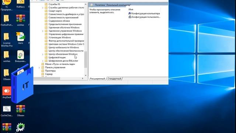Select the Установщик Windows folder

(x=58, y=37)
